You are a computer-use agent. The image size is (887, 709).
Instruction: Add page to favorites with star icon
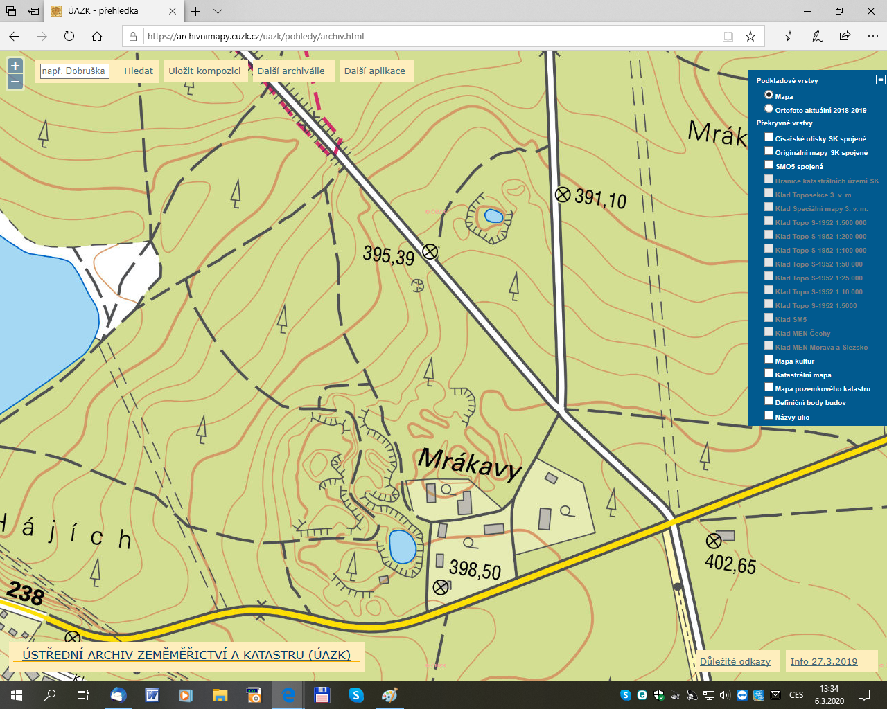pyautogui.click(x=750, y=36)
